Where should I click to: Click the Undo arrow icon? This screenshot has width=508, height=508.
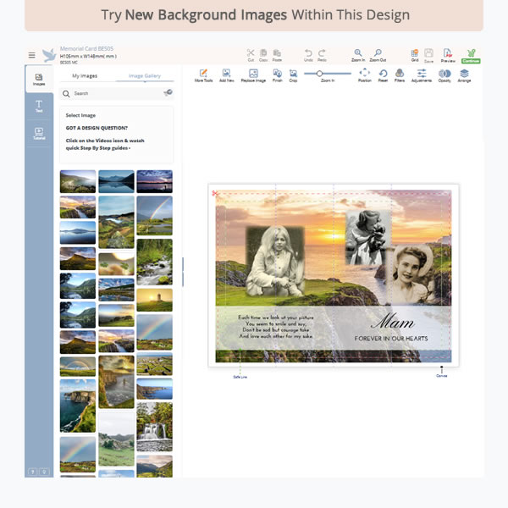point(308,53)
